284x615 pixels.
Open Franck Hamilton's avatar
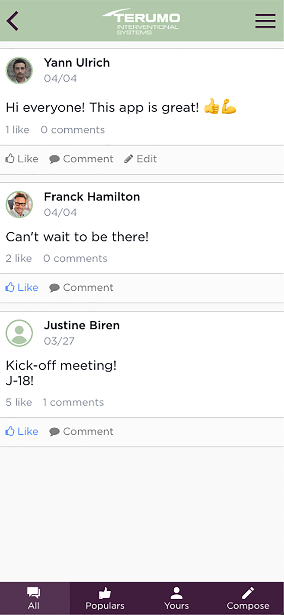click(x=19, y=204)
